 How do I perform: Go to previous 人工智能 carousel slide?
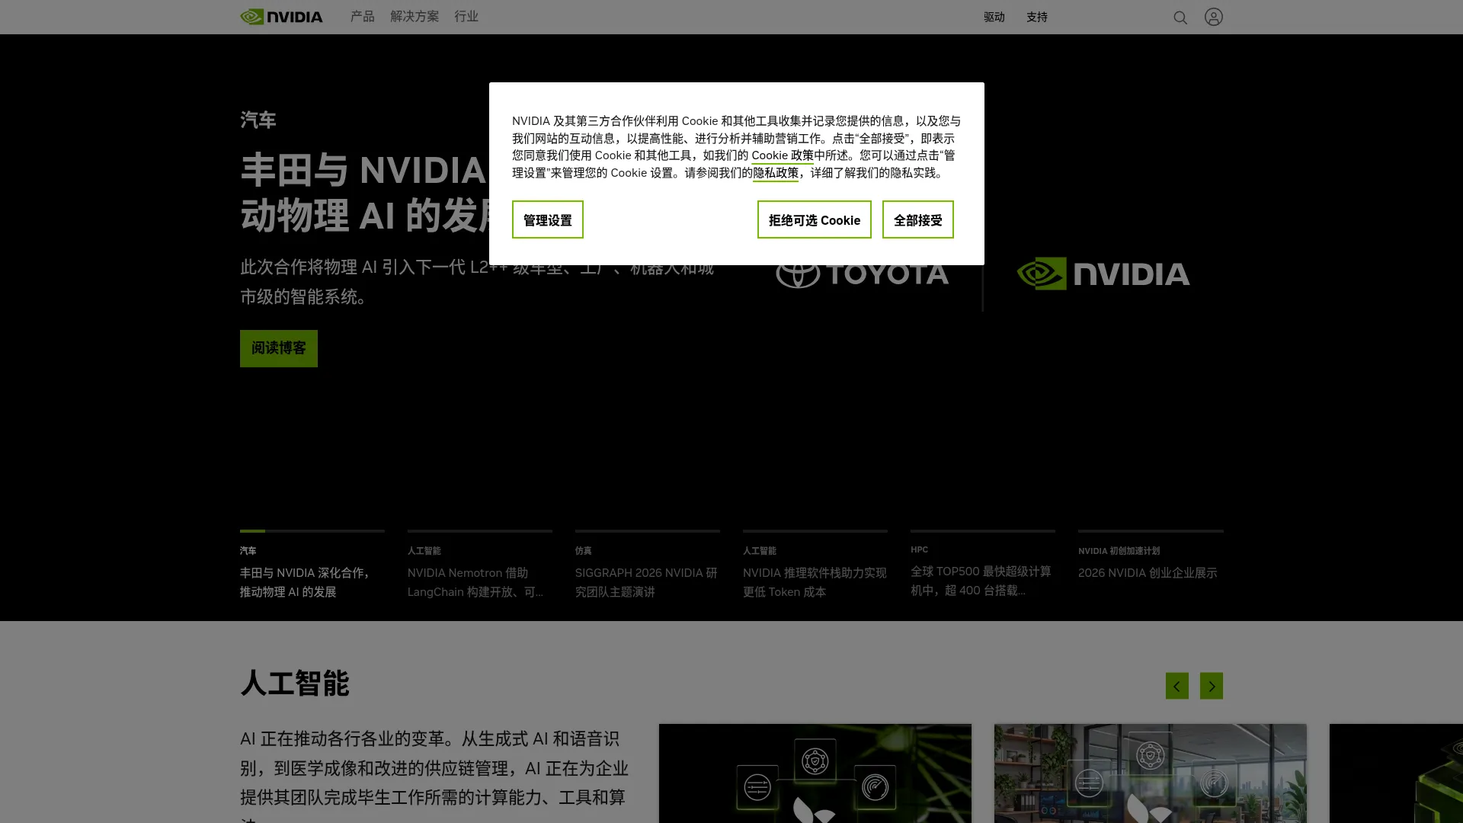(1177, 686)
